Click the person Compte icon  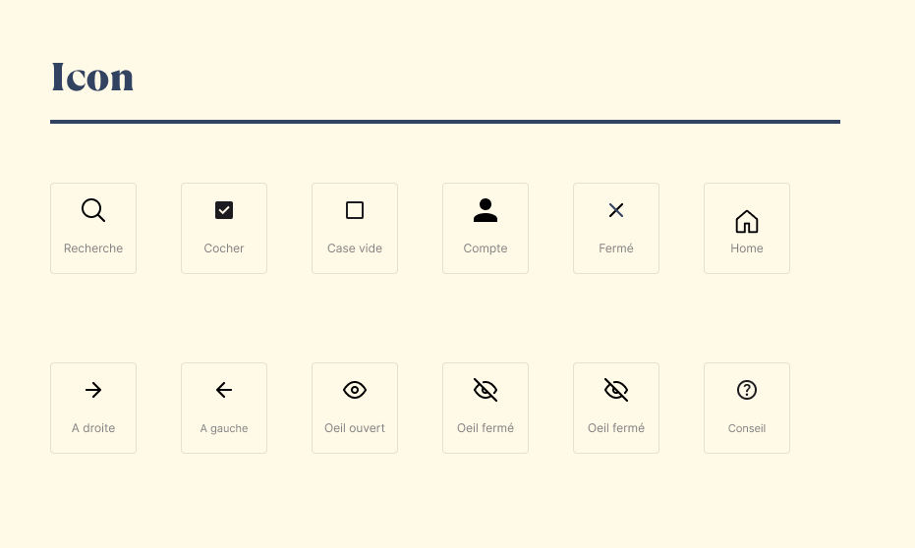(x=486, y=210)
